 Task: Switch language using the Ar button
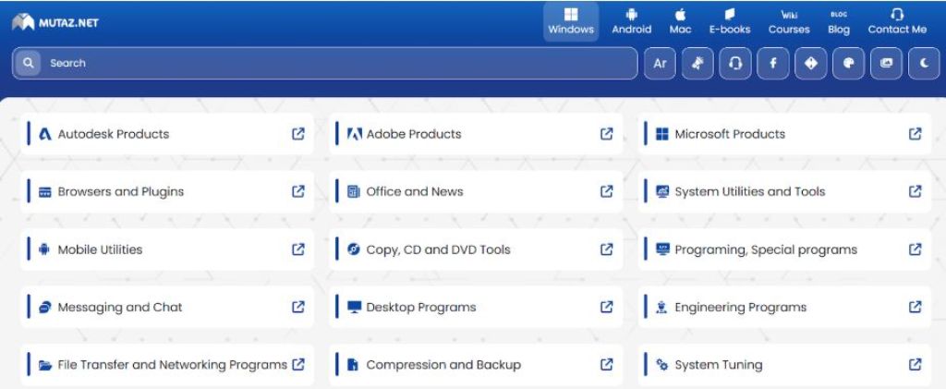(x=660, y=64)
